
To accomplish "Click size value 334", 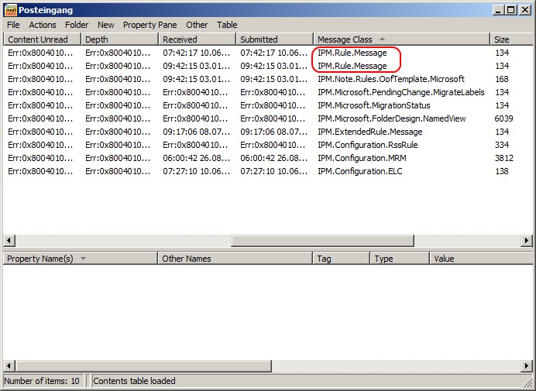I will (502, 145).
